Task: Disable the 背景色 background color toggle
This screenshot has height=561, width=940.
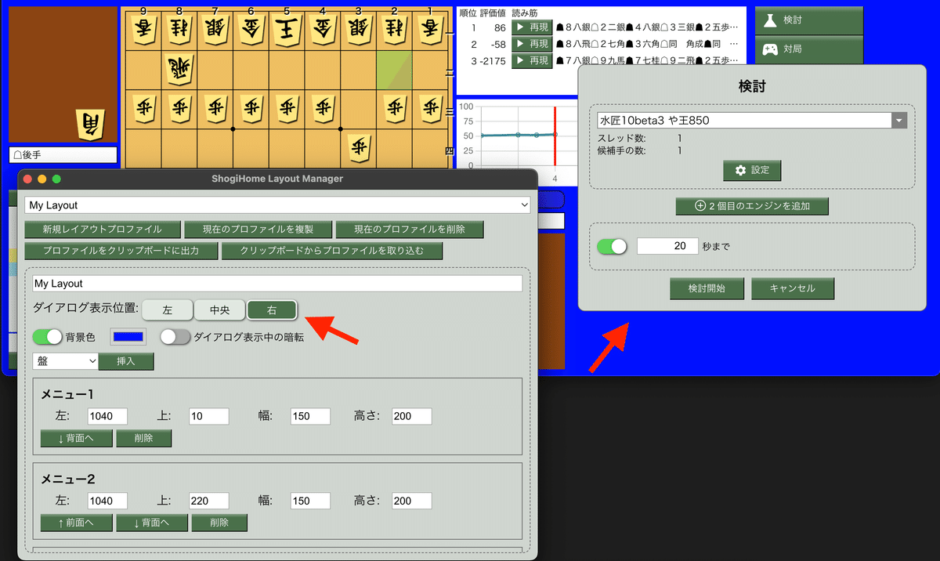Action: coord(47,336)
